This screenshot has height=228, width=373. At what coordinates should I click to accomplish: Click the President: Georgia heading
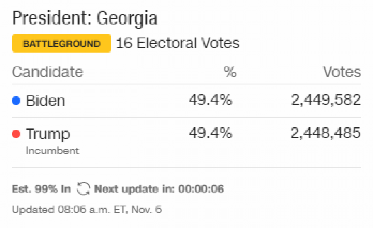[85, 18]
